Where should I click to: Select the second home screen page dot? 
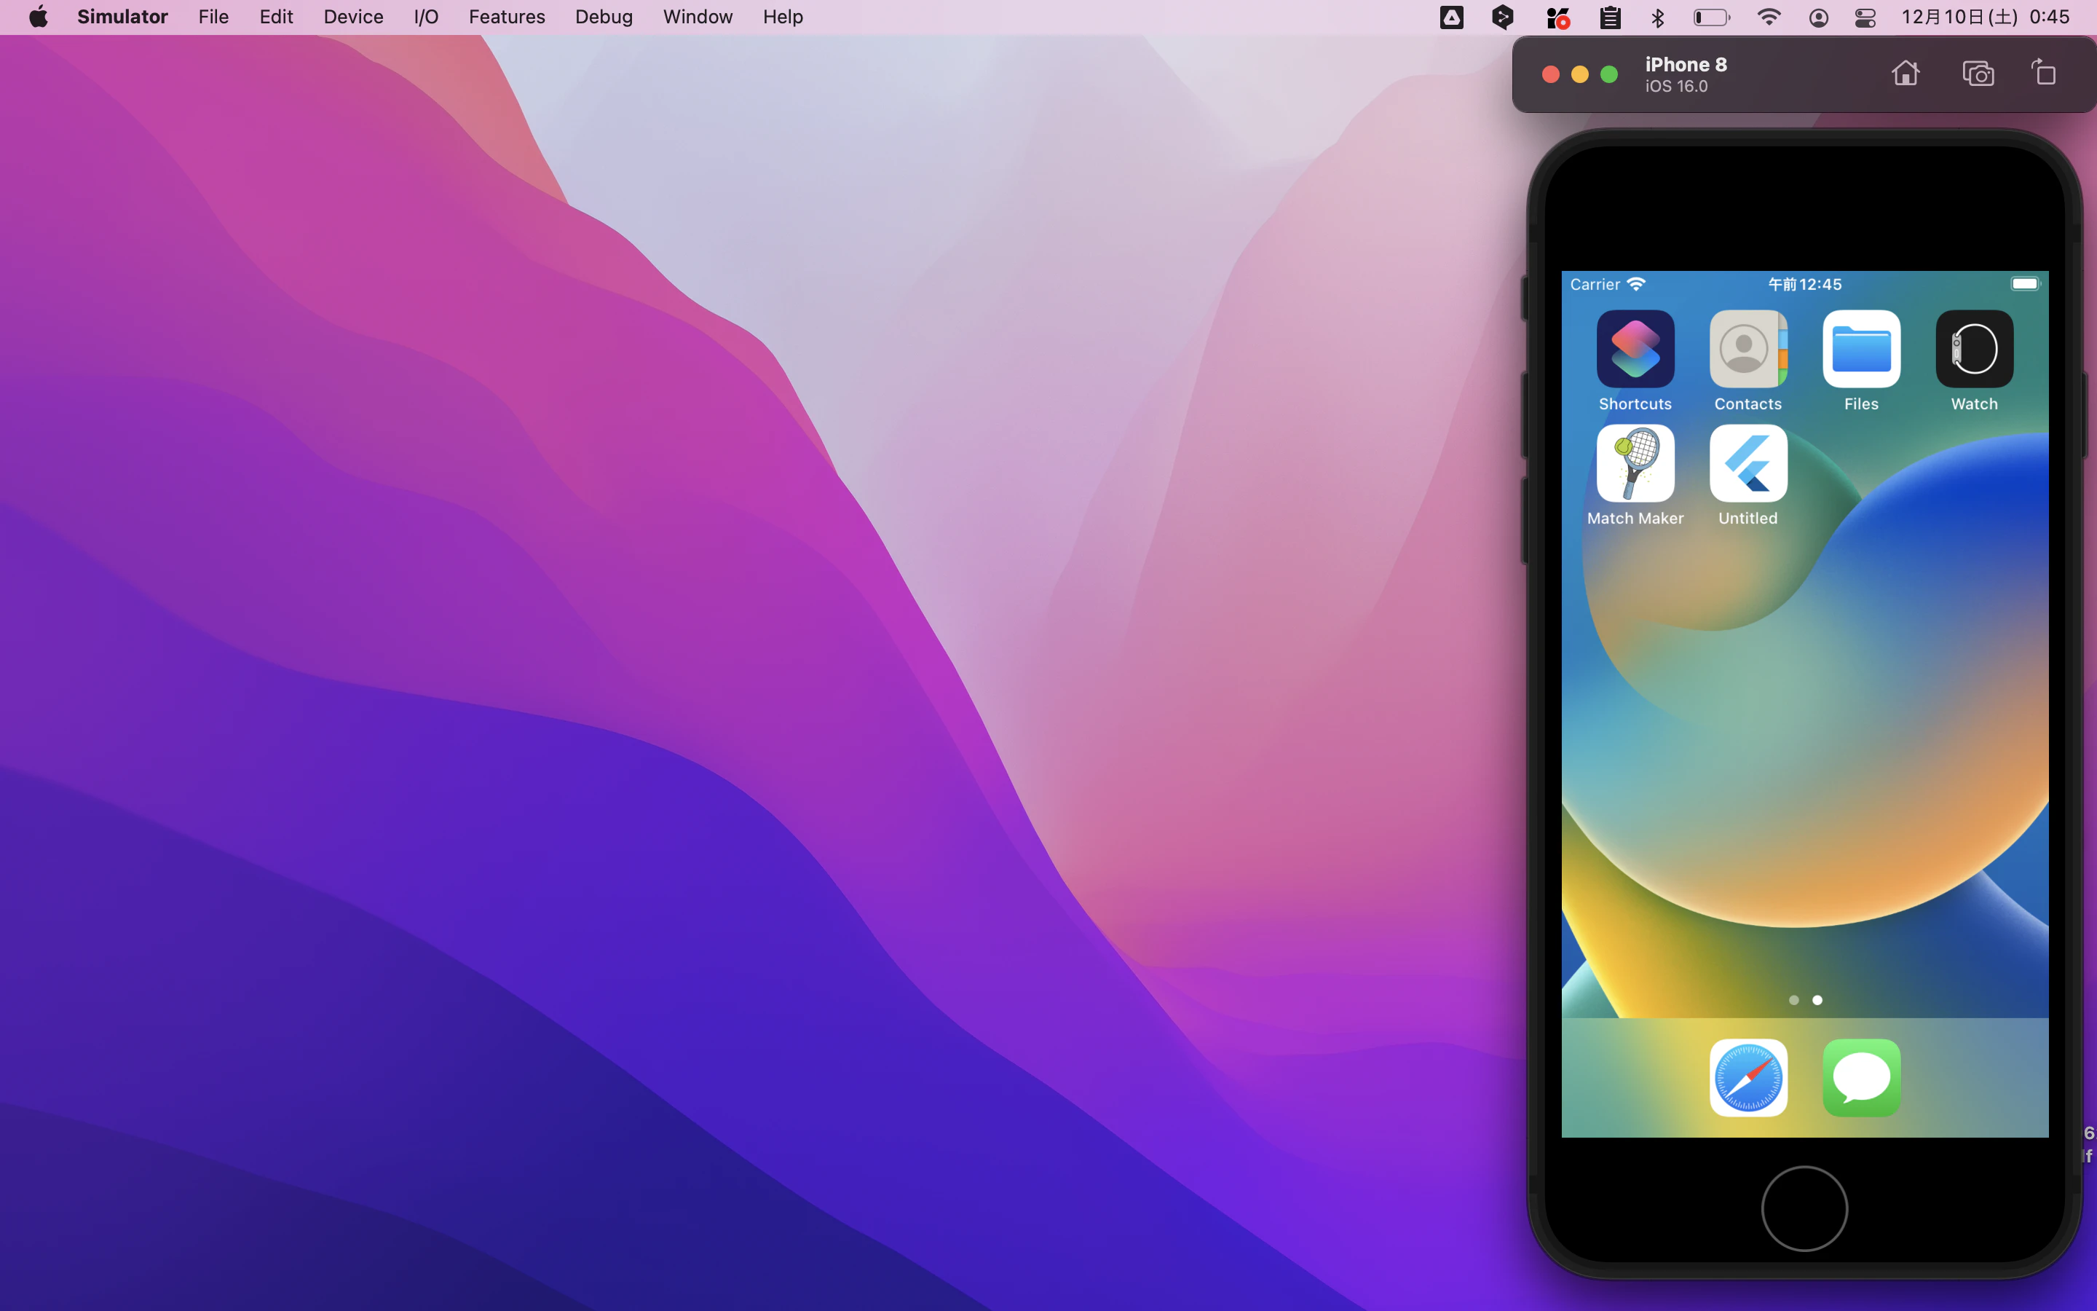[1817, 1001]
